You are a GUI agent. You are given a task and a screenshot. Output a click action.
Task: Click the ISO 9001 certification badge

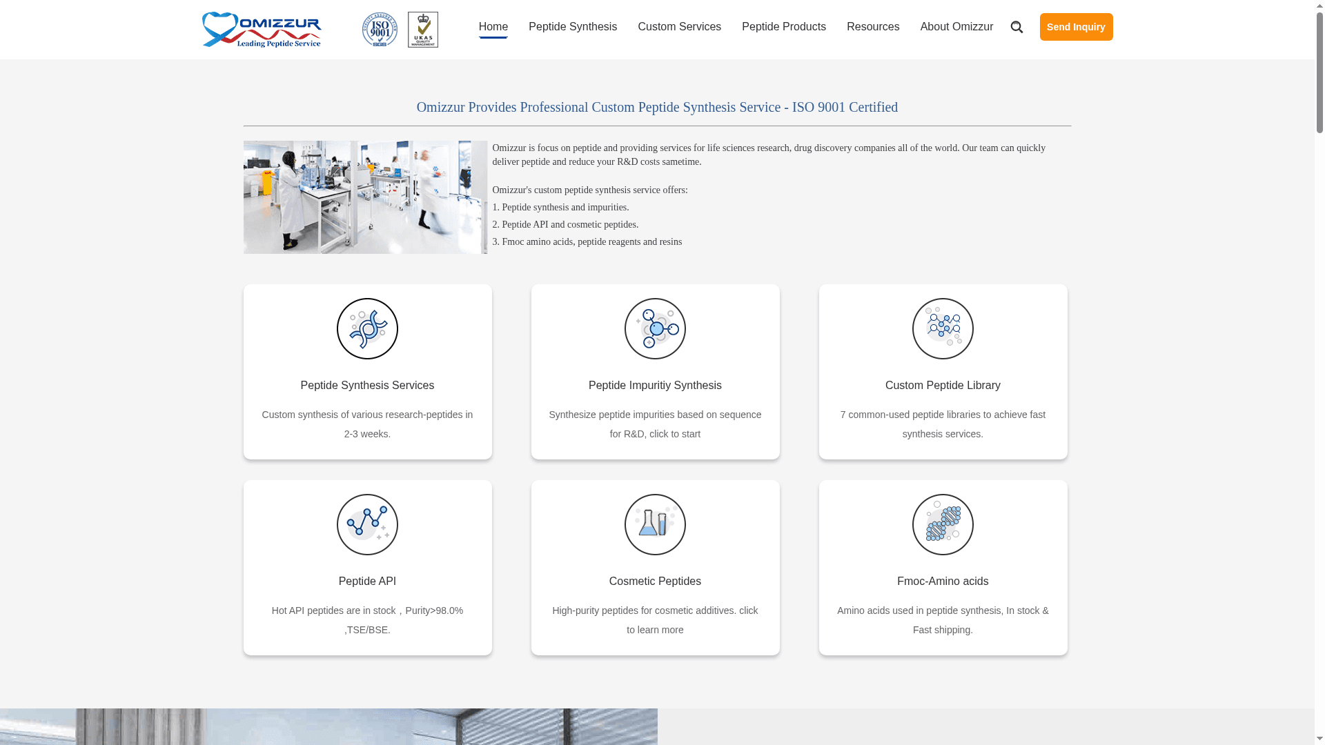point(379,29)
